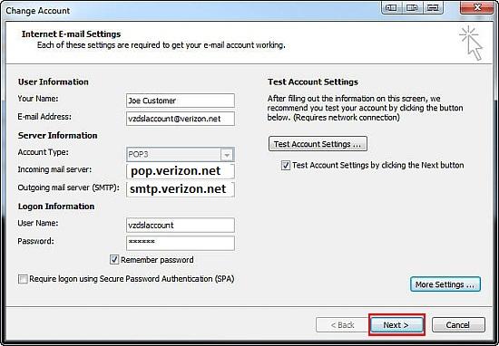Click the greyed-out < Back button
Image resolution: width=499 pixels, height=346 pixels.
pos(342,324)
